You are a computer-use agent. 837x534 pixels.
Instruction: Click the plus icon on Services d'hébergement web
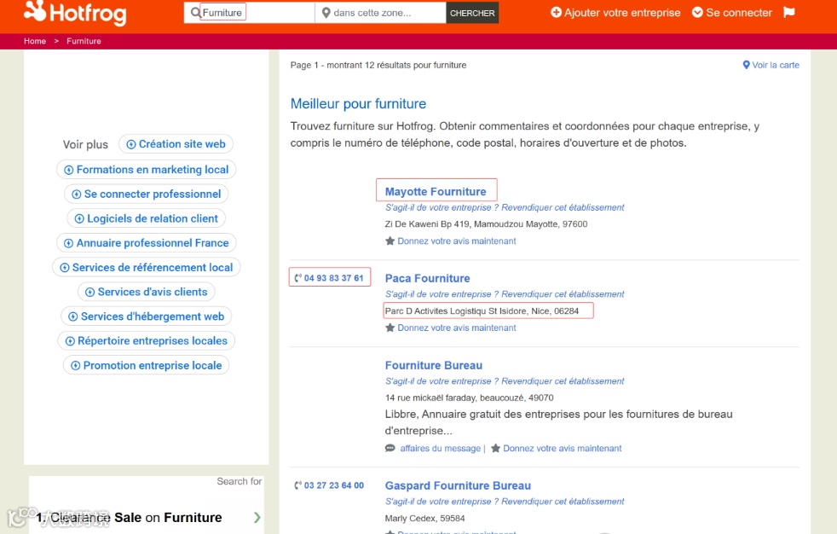(73, 317)
